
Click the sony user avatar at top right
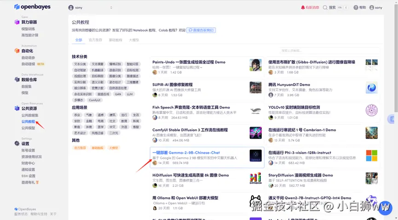coord(372,8)
